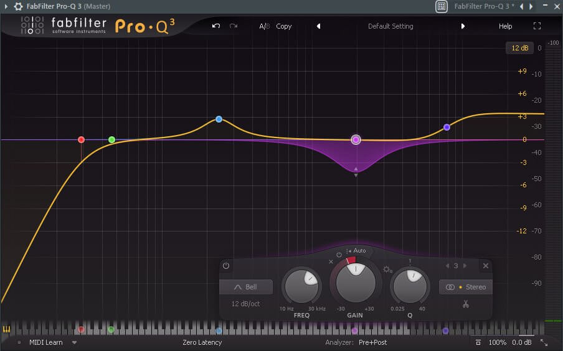
Task: Select the previous band with the left arrow
Action: click(x=447, y=266)
